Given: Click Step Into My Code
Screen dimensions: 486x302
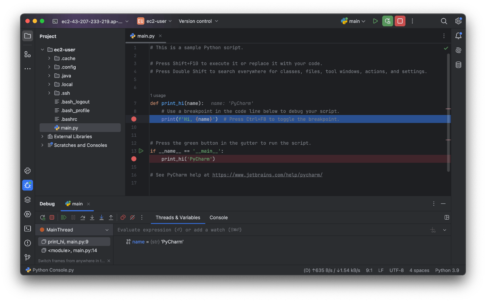Looking at the screenshot, I should pyautogui.click(x=101, y=217).
